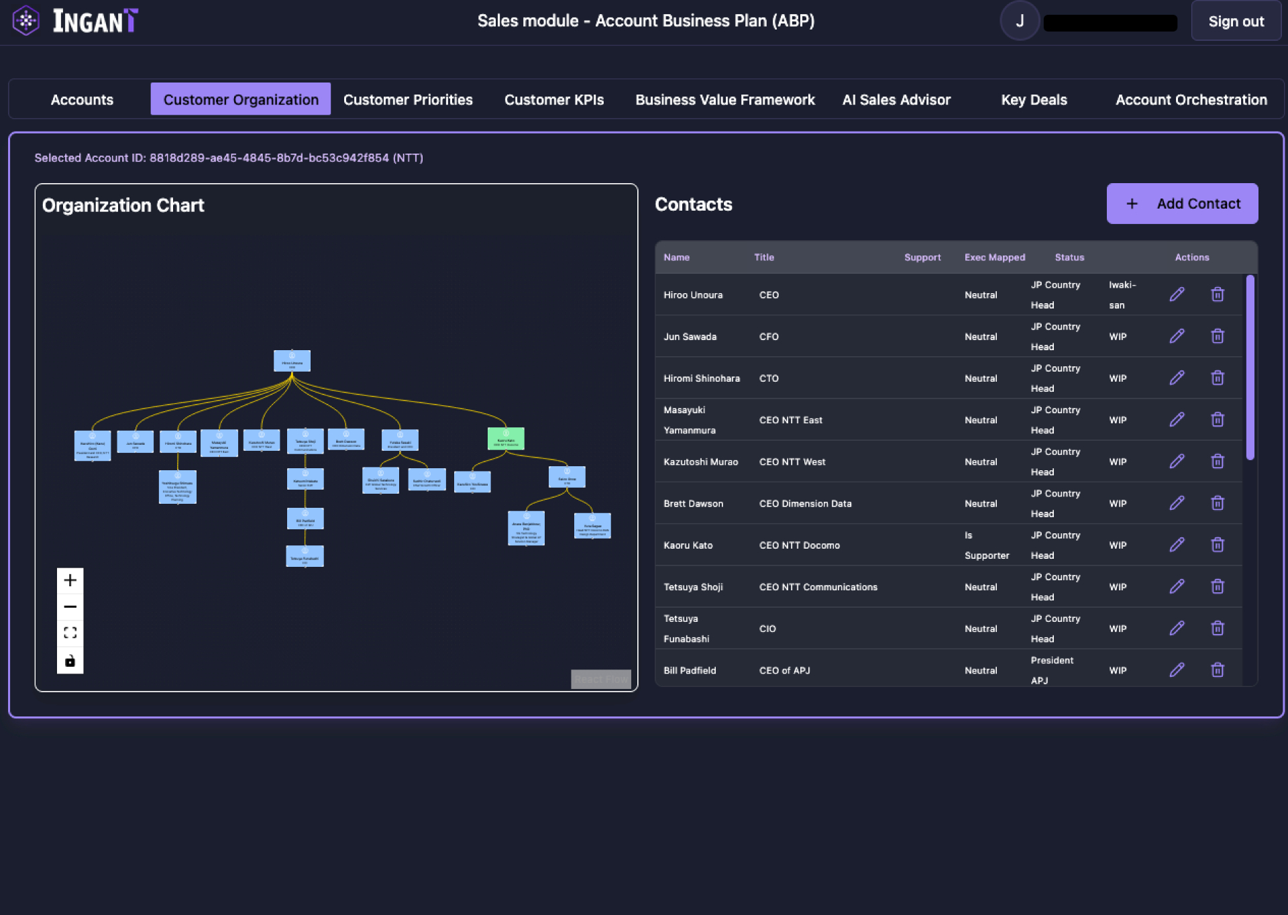Viewport: 1288px width, 915px height.
Task: Select the green Kaoru Kato chart node
Action: click(506, 439)
